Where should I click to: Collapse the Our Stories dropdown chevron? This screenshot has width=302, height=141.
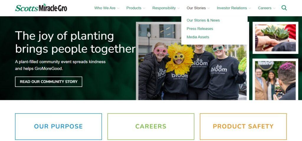[x=209, y=8]
